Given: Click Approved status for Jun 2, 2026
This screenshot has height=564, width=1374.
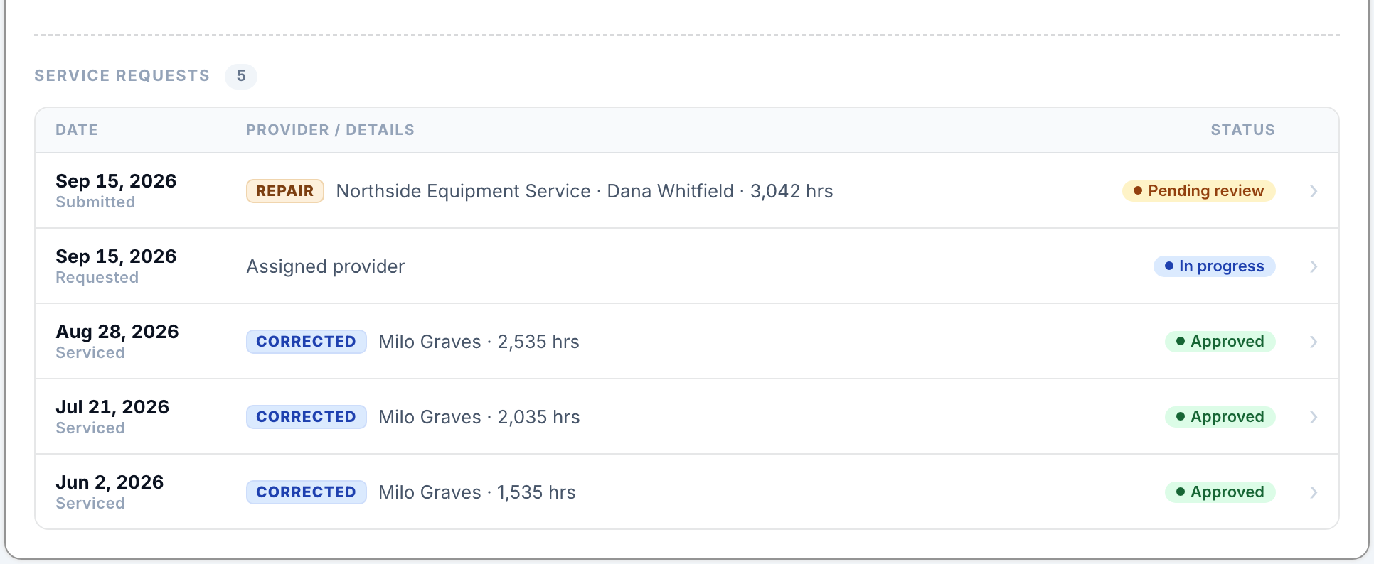Looking at the screenshot, I should coord(1220,492).
